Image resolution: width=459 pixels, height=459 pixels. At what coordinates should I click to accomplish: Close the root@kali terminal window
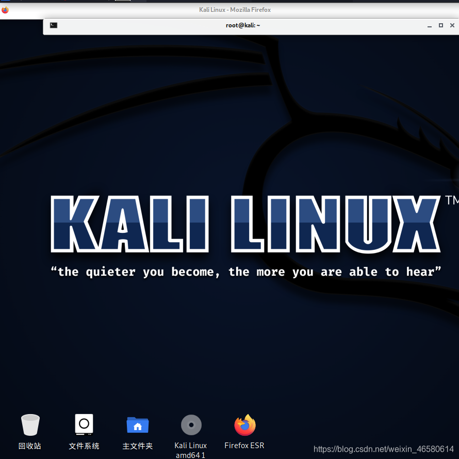452,25
